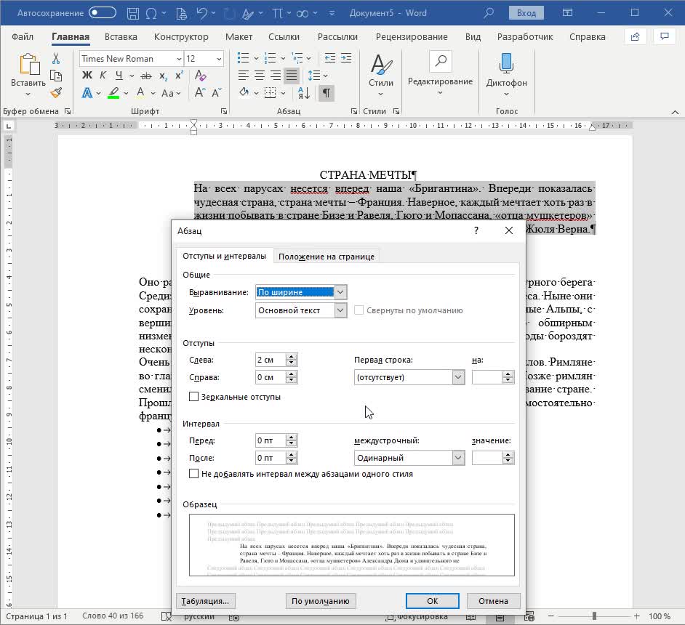Center-align the paragraph

[260, 76]
